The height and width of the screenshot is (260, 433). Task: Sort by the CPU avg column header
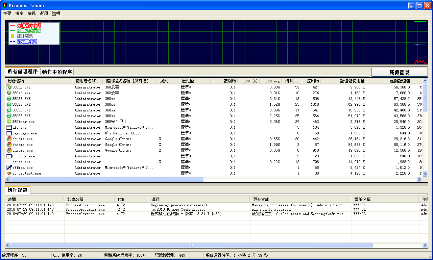coord(270,81)
